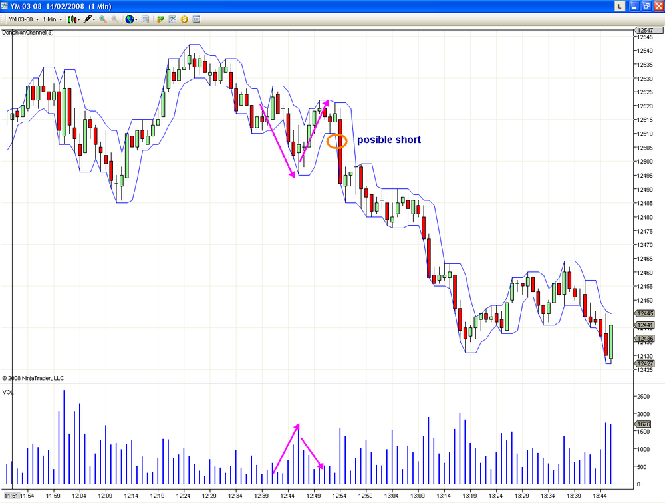This screenshot has width=665, height=503.
Task: Open the properties table icon
Action: coord(196,19)
